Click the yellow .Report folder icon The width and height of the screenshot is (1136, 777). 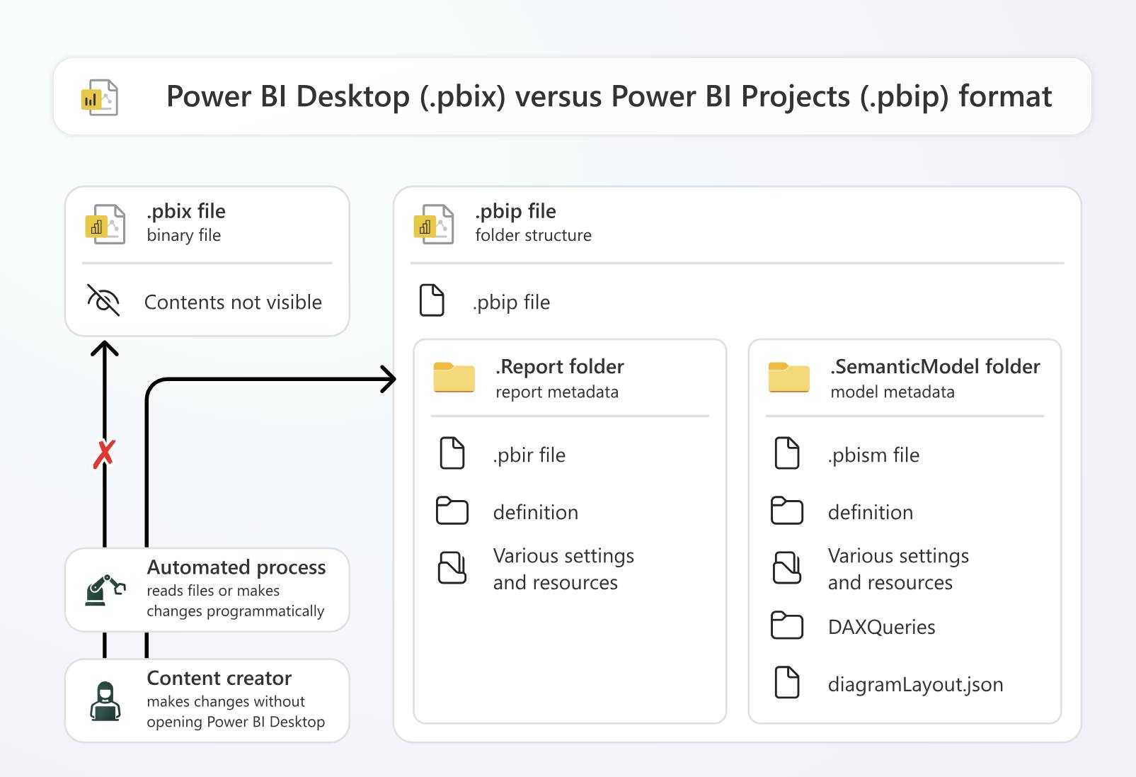click(454, 378)
